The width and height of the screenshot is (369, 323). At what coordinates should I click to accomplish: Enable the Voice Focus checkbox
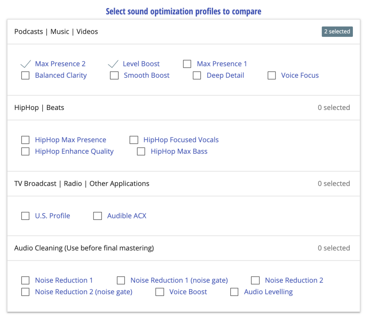point(272,75)
